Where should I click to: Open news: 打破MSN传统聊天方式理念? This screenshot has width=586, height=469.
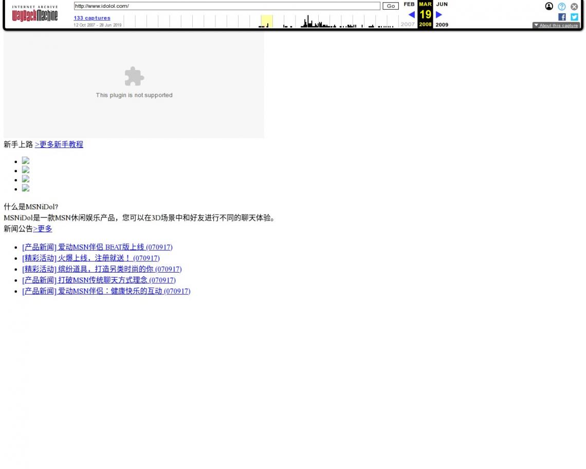(x=99, y=280)
